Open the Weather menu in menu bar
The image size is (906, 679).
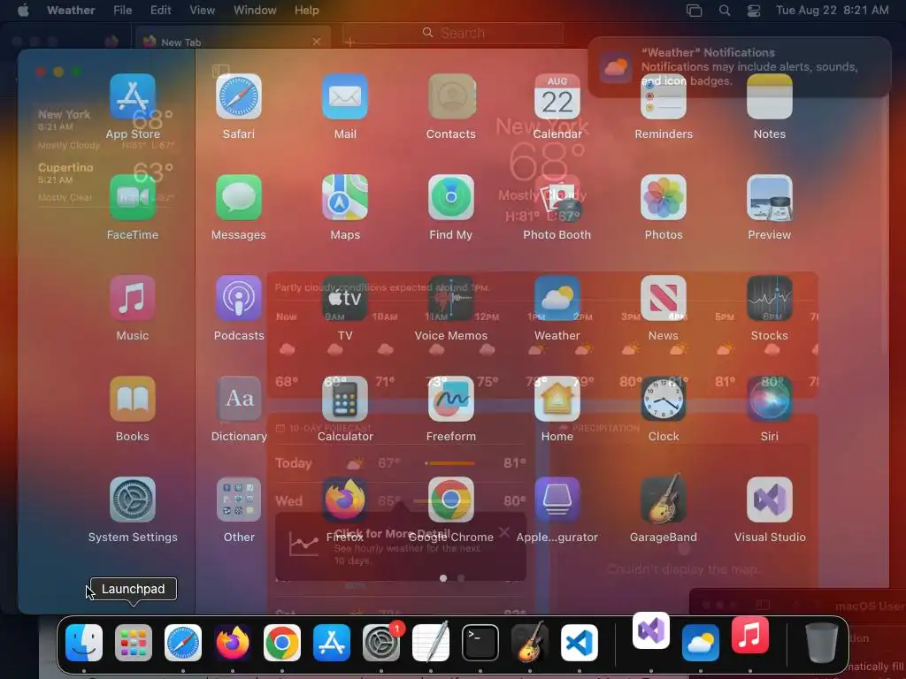pyautogui.click(x=71, y=11)
